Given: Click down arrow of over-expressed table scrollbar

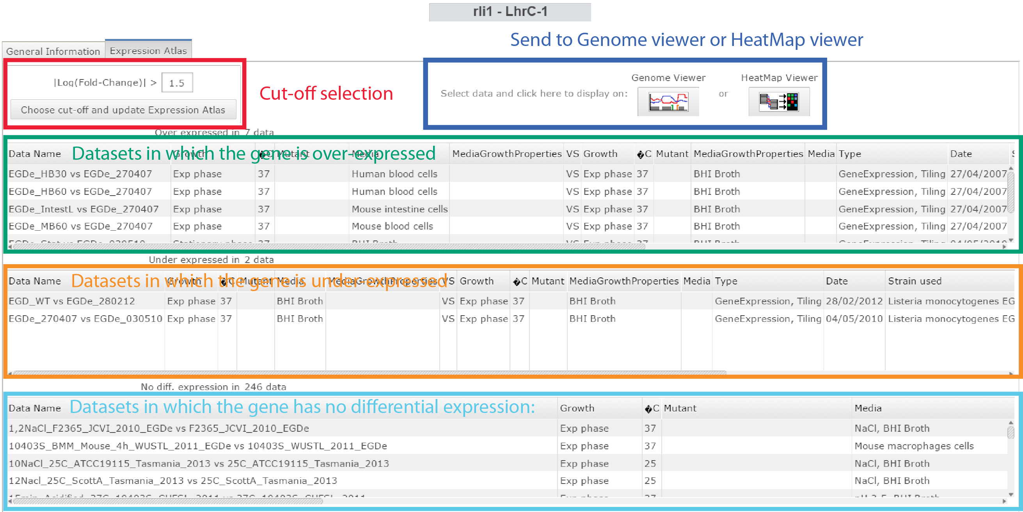Looking at the screenshot, I should (x=1011, y=240).
